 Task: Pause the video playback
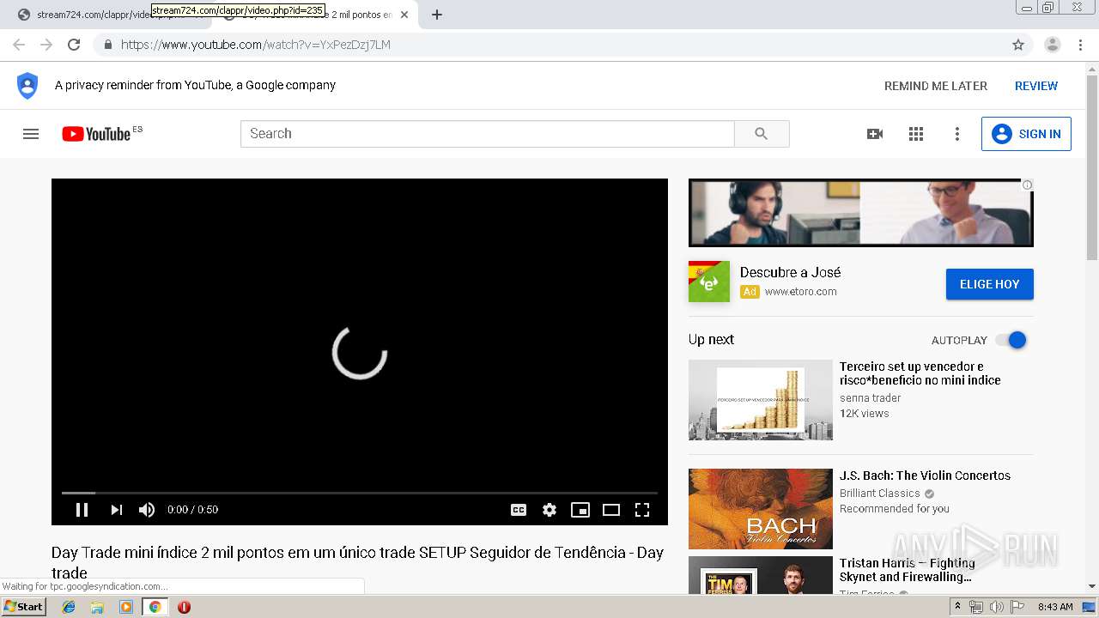click(x=82, y=510)
